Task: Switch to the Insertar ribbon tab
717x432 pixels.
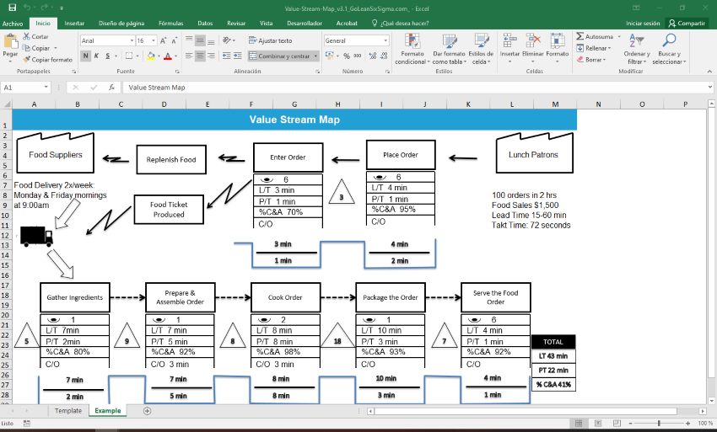Action: pyautogui.click(x=74, y=24)
